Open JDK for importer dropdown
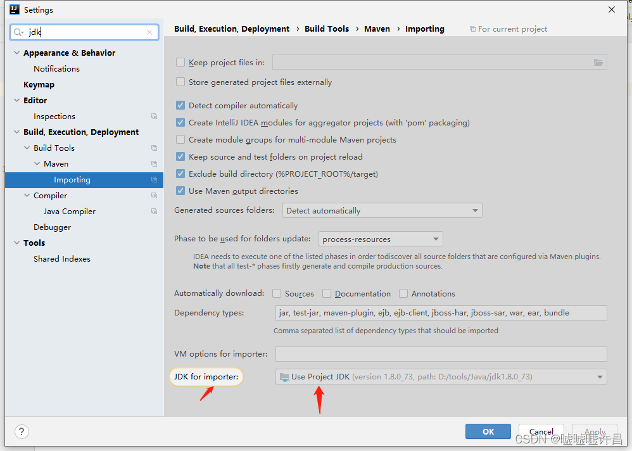The height and width of the screenshot is (451, 632). (x=441, y=377)
